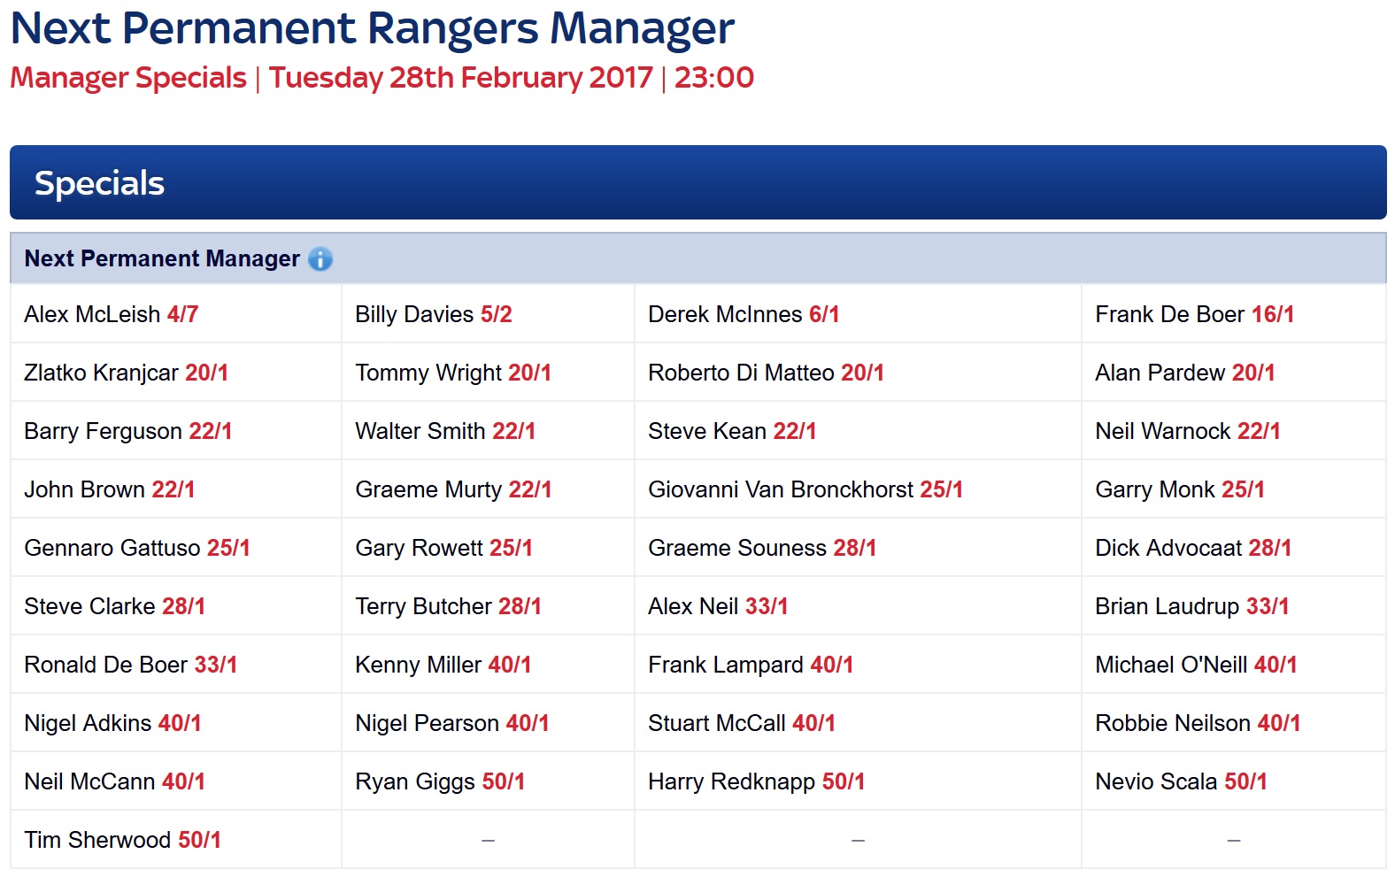Click the Next Permanent Manager market header
The height and width of the screenshot is (885, 1395).
pyautogui.click(x=698, y=258)
